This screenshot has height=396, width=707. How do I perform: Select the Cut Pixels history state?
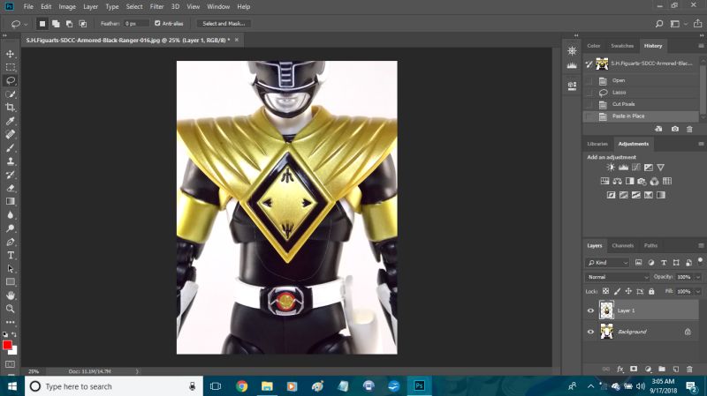642,104
